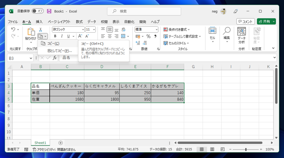Align cell text right
Screen dimensions: 284x158
(x=117, y=36)
